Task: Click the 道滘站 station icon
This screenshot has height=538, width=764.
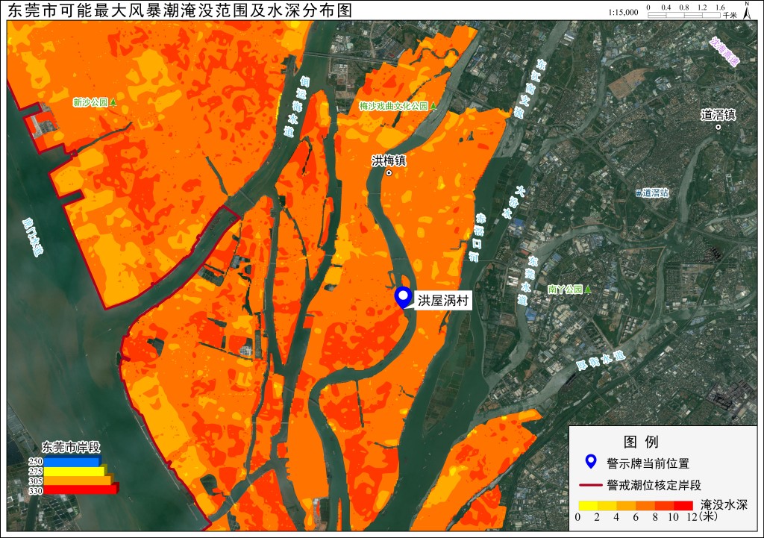Action: (639, 193)
